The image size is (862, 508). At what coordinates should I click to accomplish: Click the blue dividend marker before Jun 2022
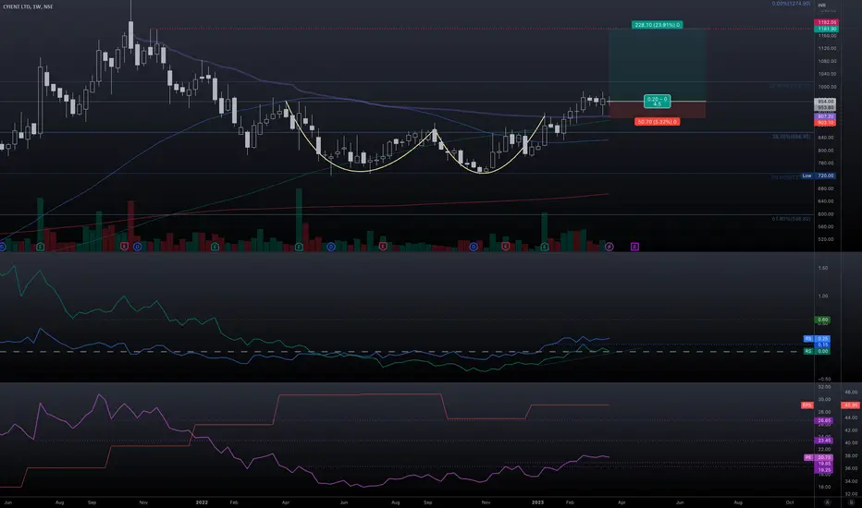pos(331,248)
